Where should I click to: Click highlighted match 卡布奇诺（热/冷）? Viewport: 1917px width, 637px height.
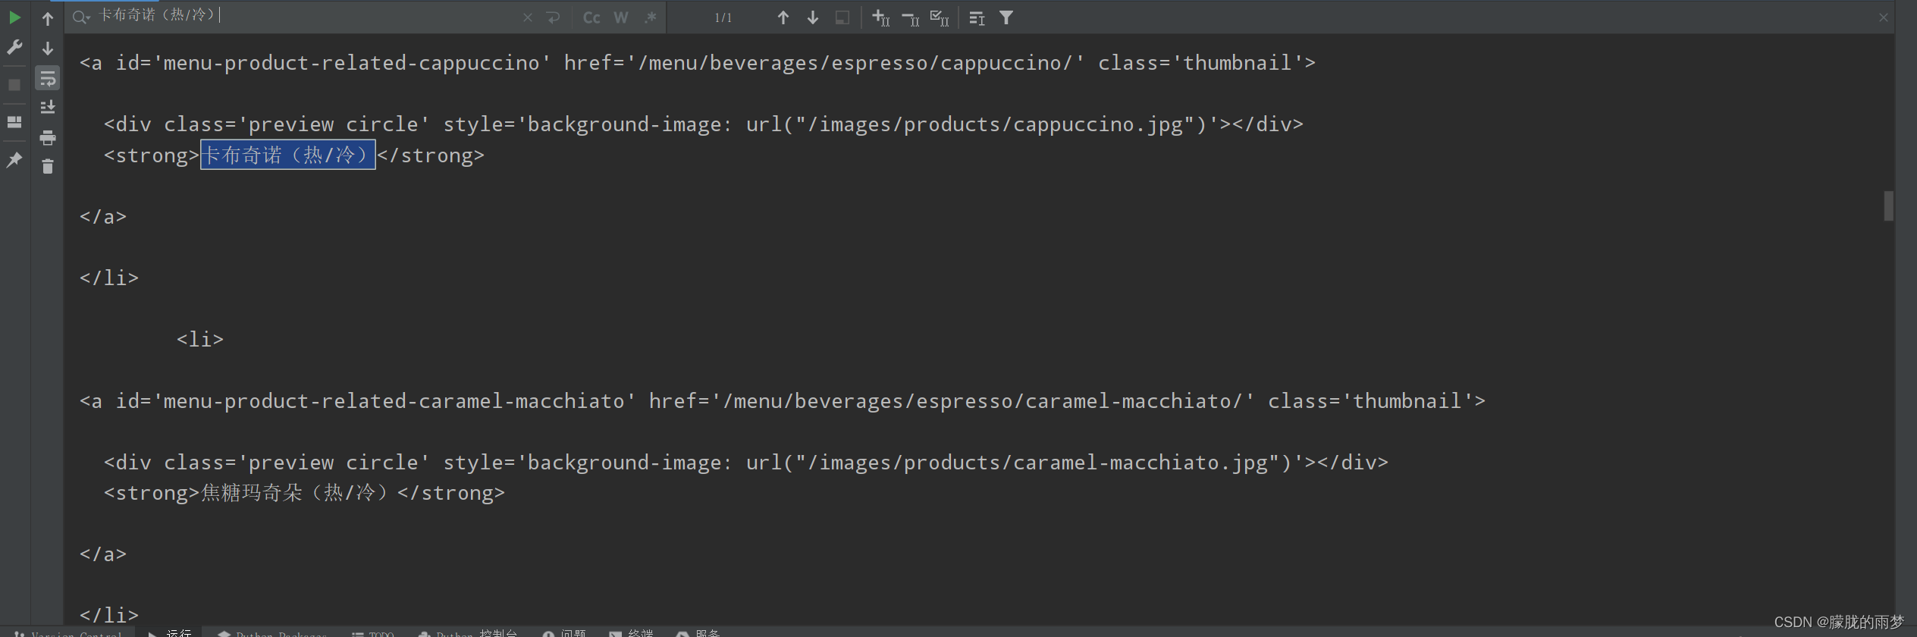[288, 155]
